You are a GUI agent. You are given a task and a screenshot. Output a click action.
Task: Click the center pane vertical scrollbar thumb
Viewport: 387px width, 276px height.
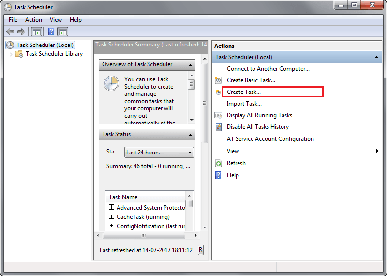pyautogui.click(x=204, y=103)
